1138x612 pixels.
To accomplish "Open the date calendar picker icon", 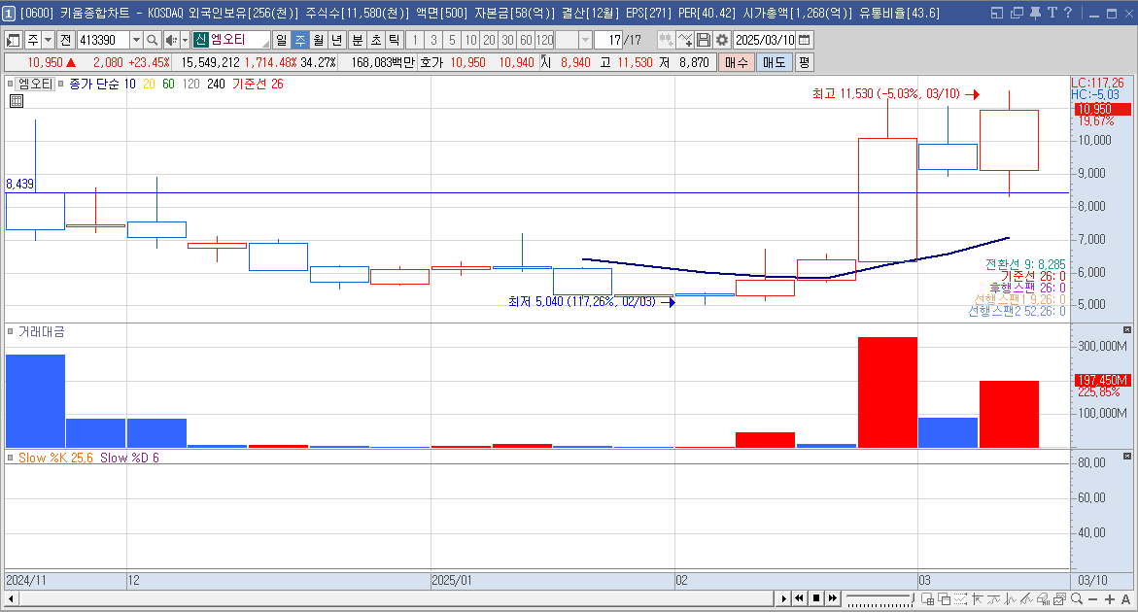I will 804,40.
